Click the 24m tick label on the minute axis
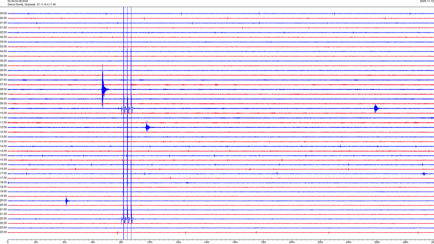 pos(349,242)
